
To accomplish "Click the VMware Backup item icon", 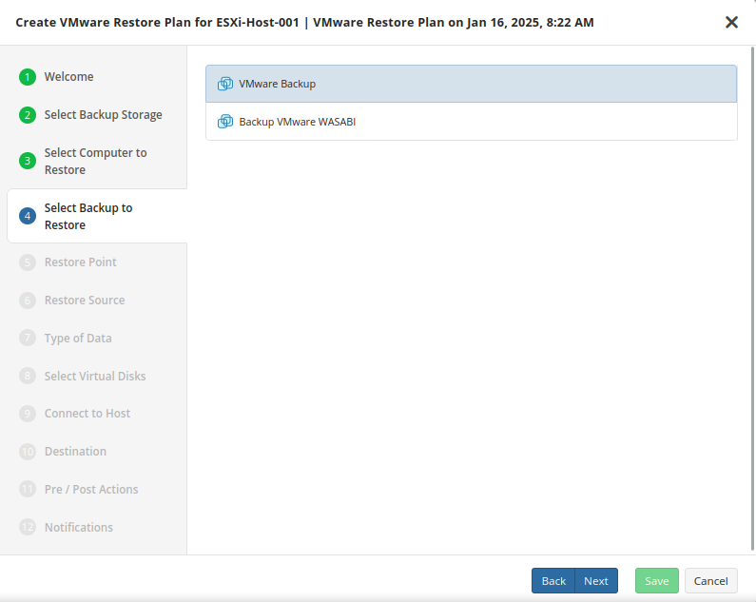I will pos(225,84).
